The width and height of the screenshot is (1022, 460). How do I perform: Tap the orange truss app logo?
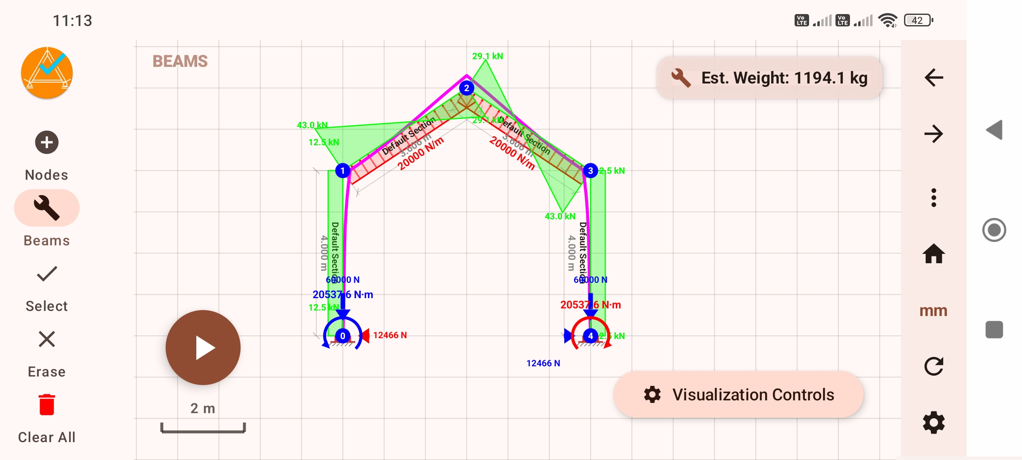pyautogui.click(x=47, y=73)
